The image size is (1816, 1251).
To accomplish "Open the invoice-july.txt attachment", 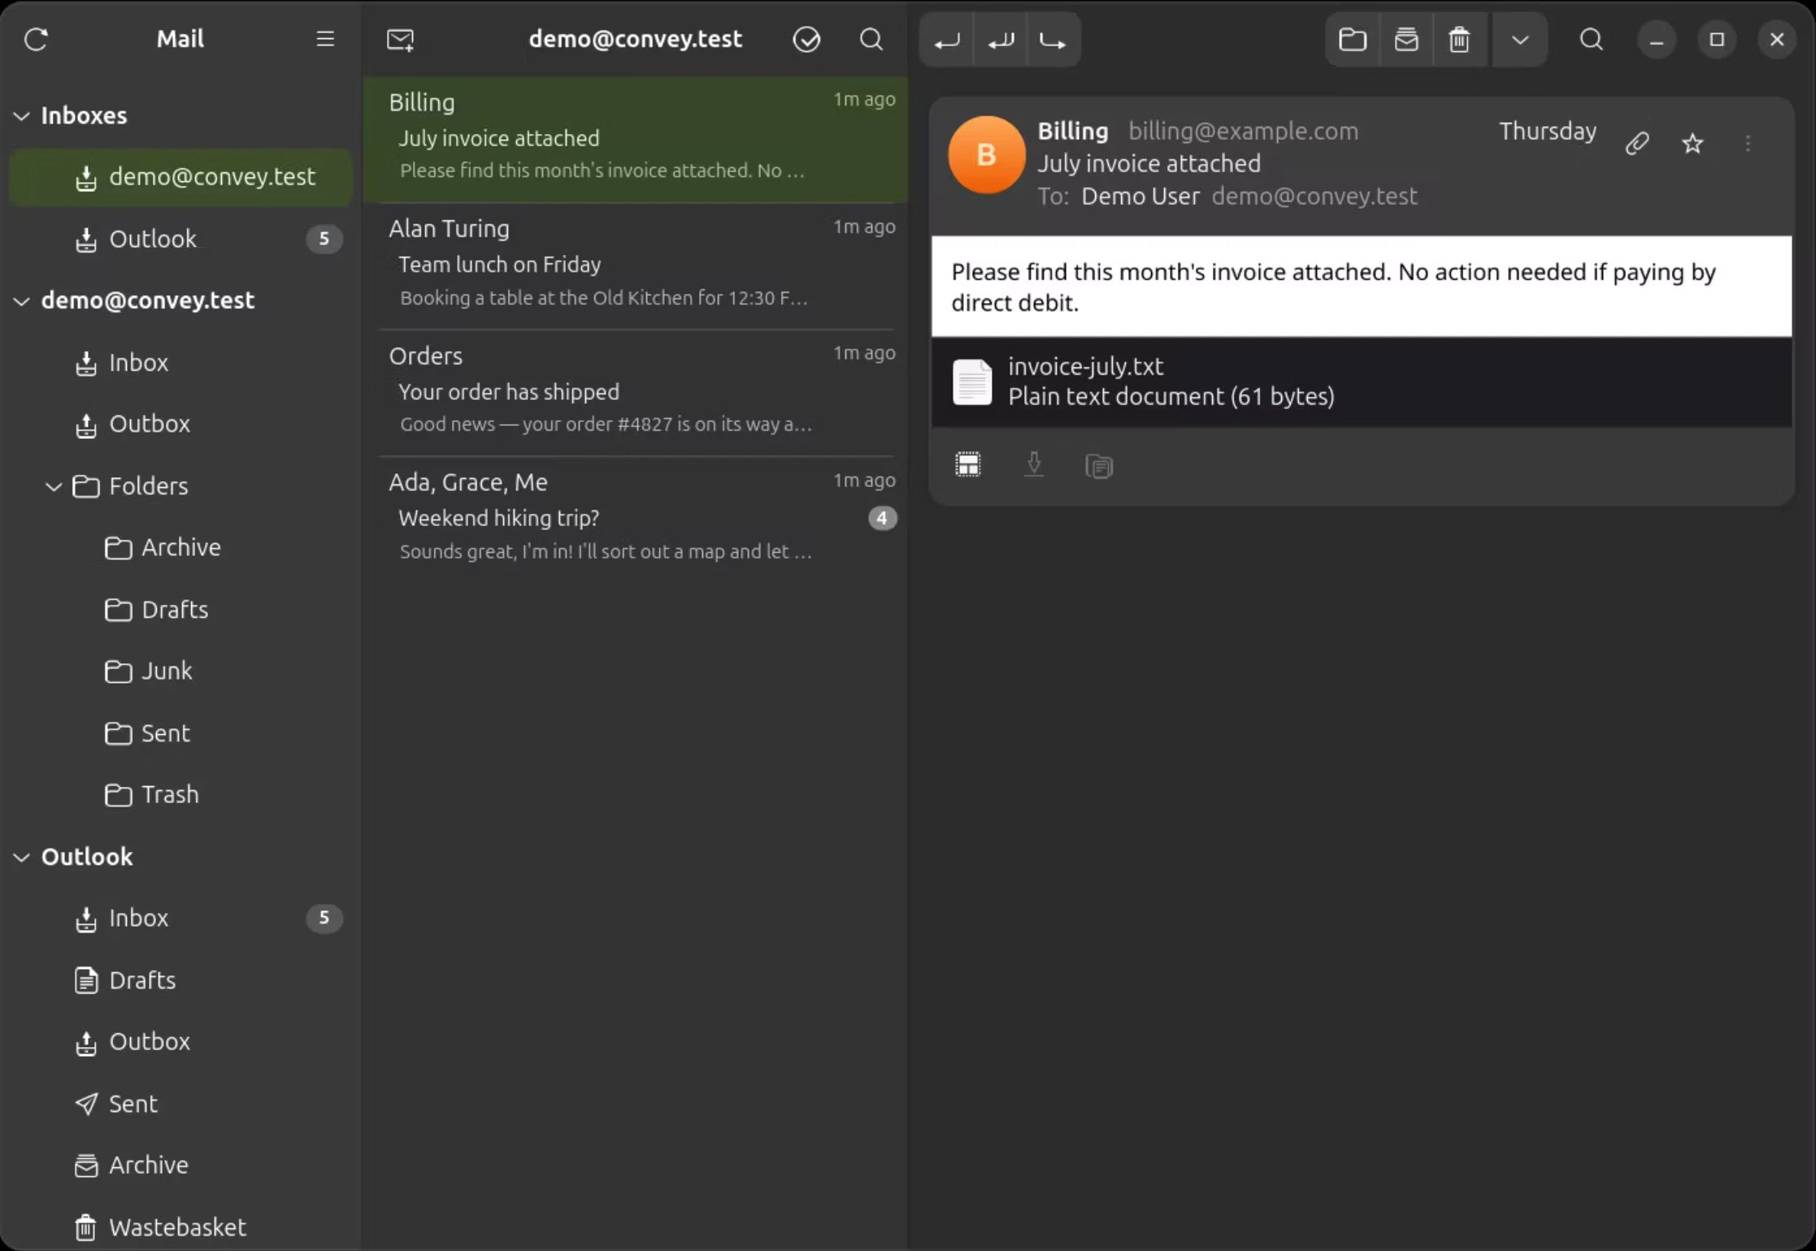I will (x=1362, y=381).
